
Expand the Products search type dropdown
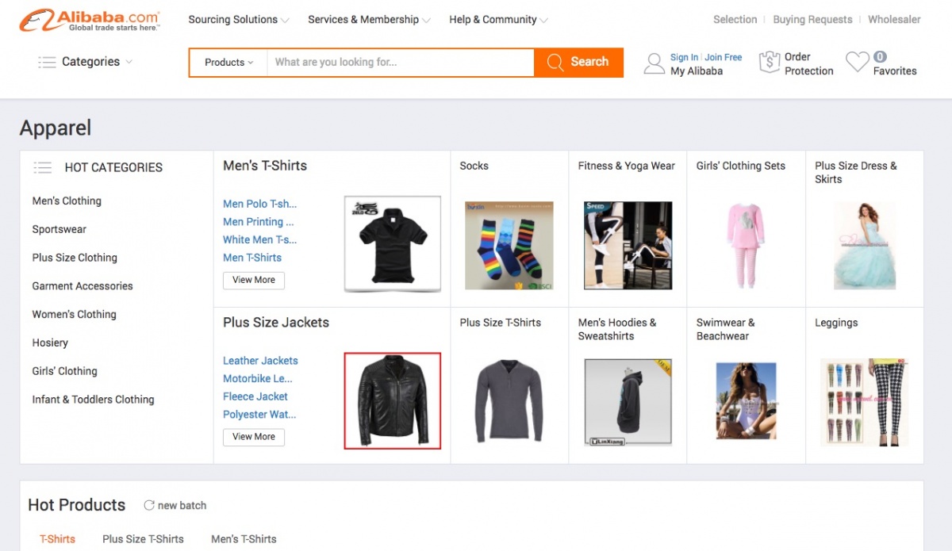tap(228, 63)
